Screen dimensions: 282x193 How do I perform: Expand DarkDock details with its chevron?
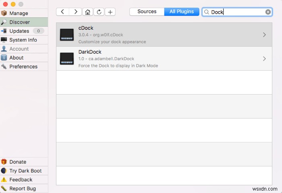click(x=264, y=59)
